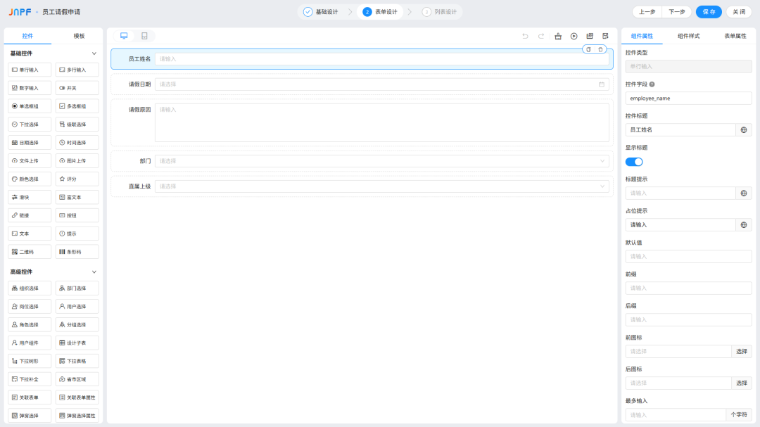Screen dimensions: 760x427
Task: Open the calendar icon in 请假日期 field
Action: pos(602,84)
